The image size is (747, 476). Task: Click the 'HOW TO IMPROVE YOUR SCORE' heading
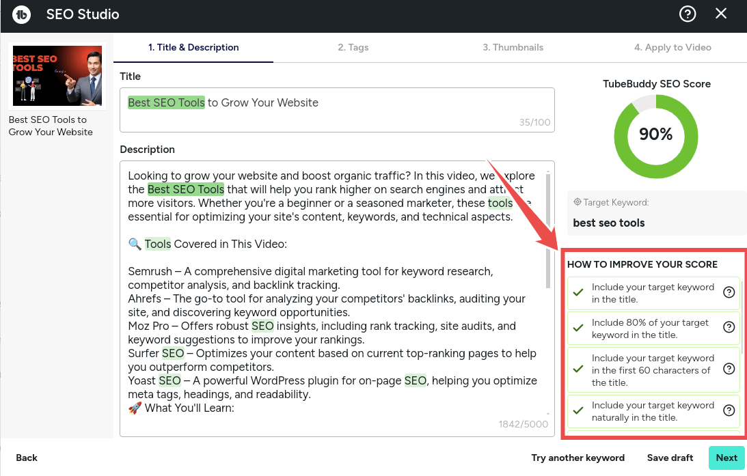(642, 265)
